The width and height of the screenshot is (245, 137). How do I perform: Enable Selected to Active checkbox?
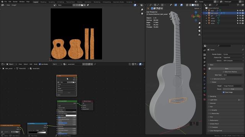[x=212, y=79]
